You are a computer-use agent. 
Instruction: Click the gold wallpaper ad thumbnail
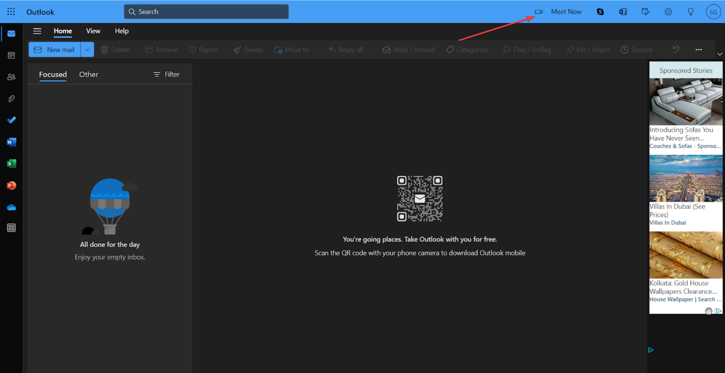pyautogui.click(x=686, y=255)
